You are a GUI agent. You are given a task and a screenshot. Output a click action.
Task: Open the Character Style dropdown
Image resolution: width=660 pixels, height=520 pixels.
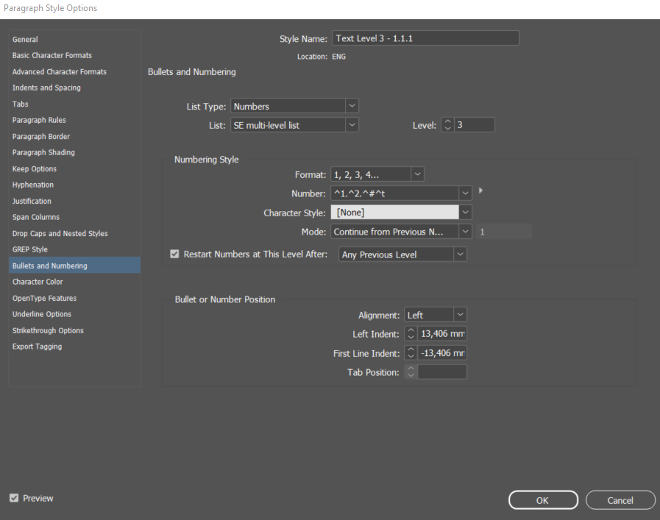(x=466, y=212)
